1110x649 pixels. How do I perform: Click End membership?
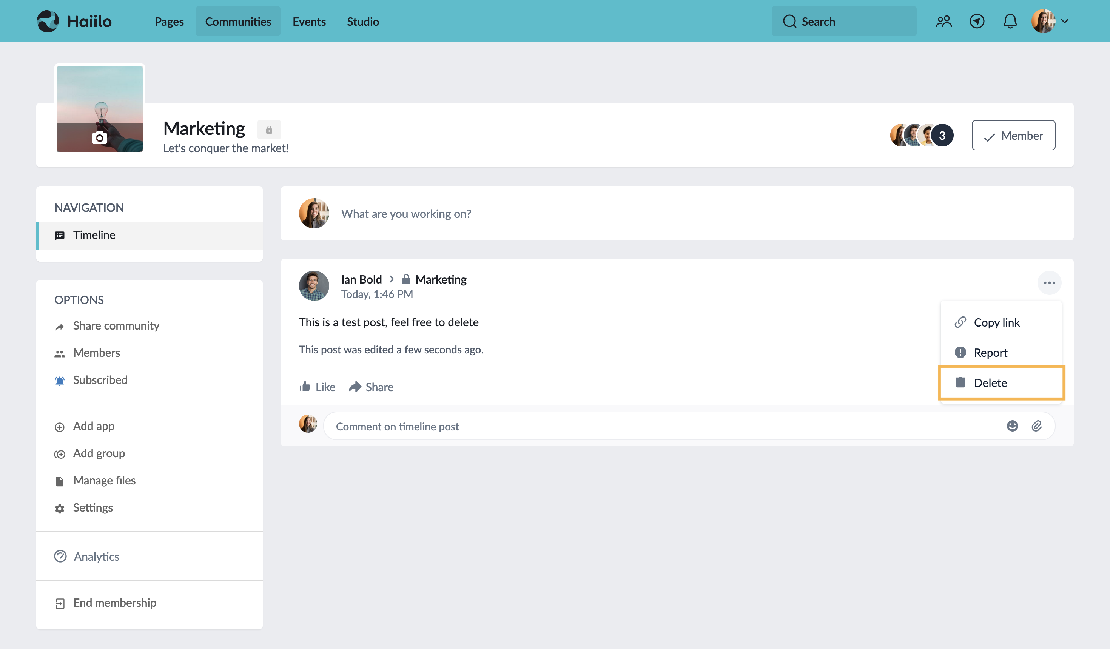[114, 602]
